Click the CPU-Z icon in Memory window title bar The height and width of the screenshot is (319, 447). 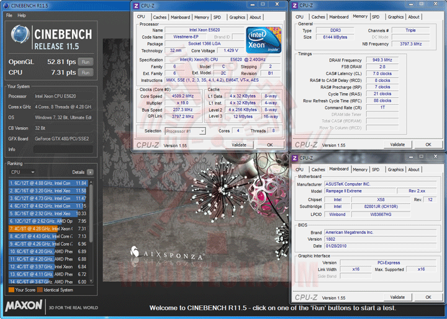(x=295, y=6)
